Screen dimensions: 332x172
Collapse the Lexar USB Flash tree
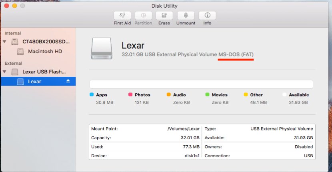click(4, 72)
